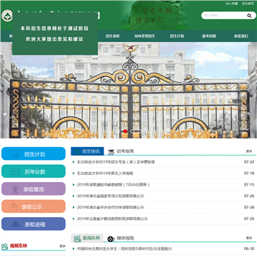Click the 关闭 label on the notice popup

tap(95, 58)
